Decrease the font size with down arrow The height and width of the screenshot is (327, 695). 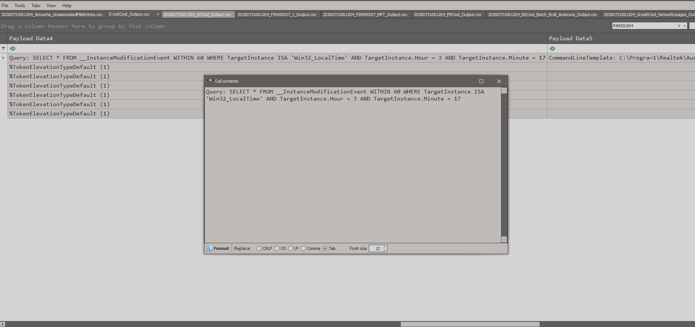(384, 250)
